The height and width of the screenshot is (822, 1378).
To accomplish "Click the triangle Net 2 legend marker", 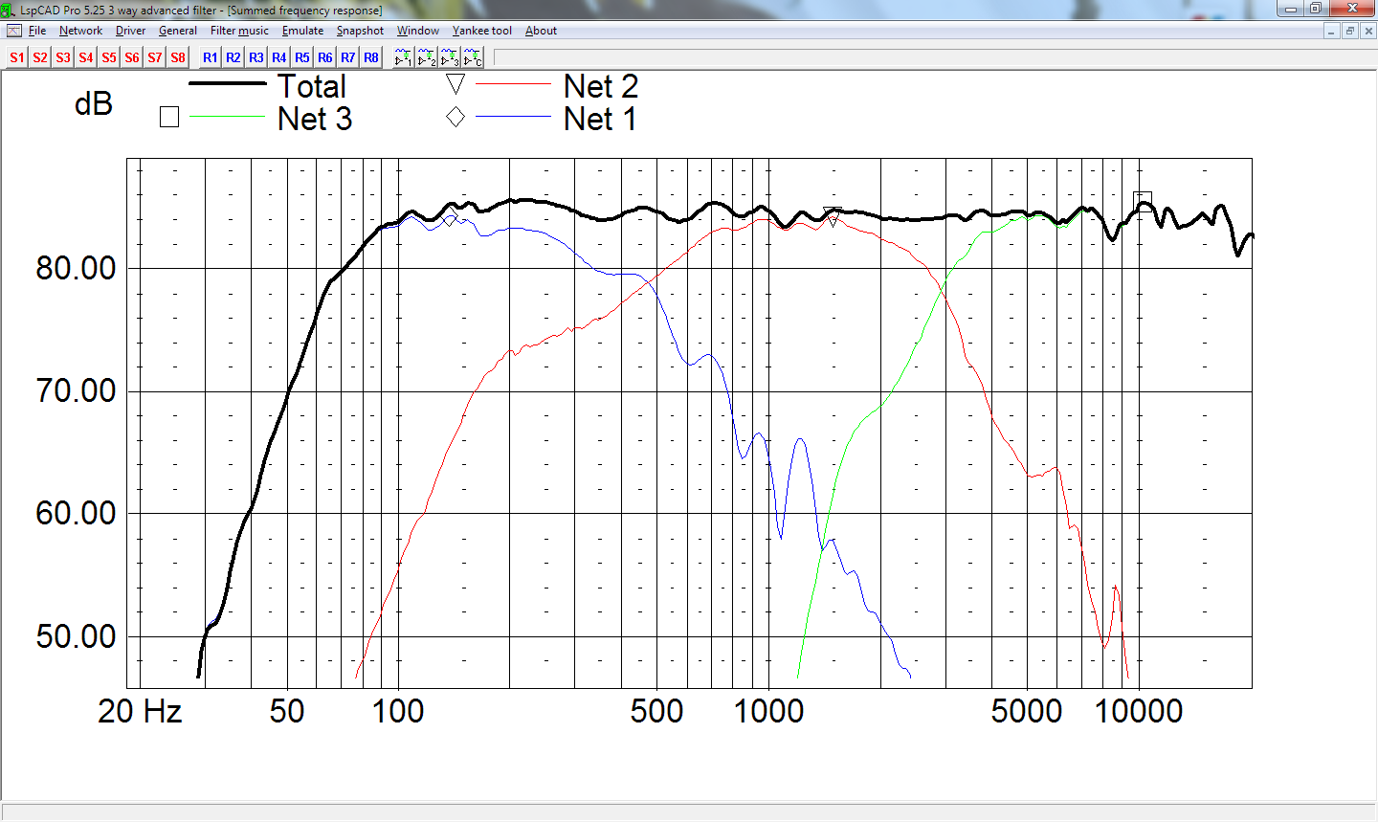I will pos(456,84).
